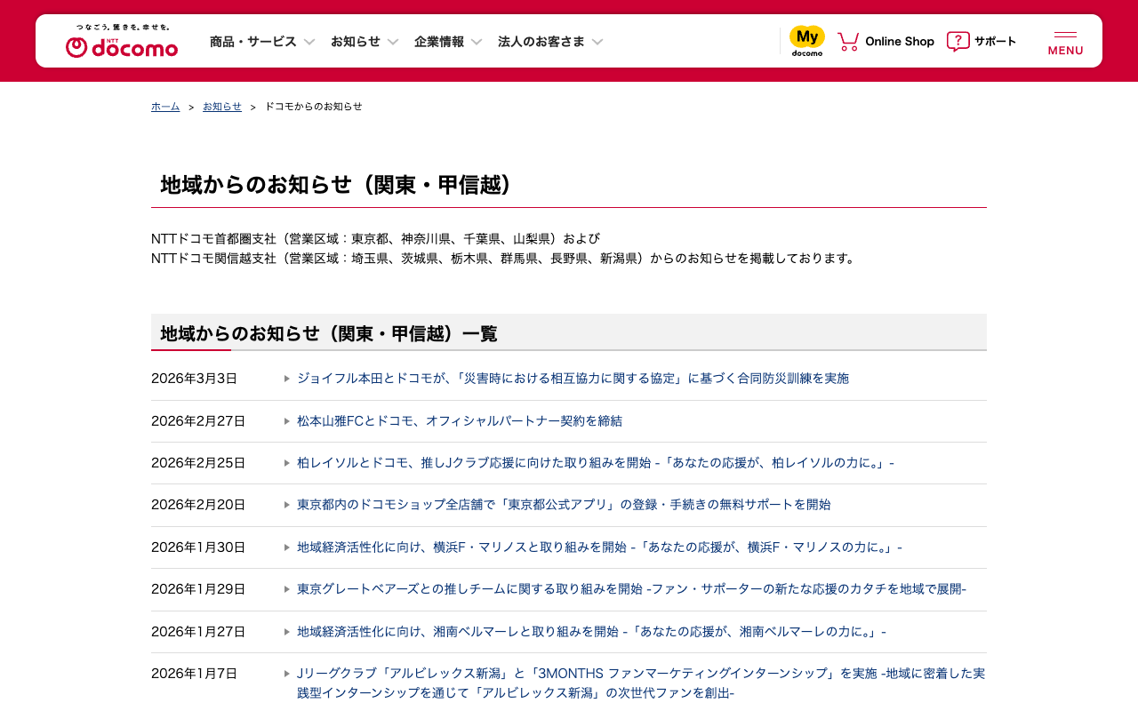Expand the お知らせ dropdown chevron
The width and height of the screenshot is (1138, 711).
(393, 42)
